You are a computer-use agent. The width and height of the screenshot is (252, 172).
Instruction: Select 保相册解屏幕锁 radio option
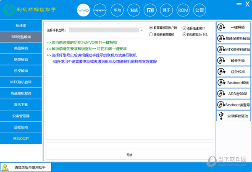pos(151,34)
